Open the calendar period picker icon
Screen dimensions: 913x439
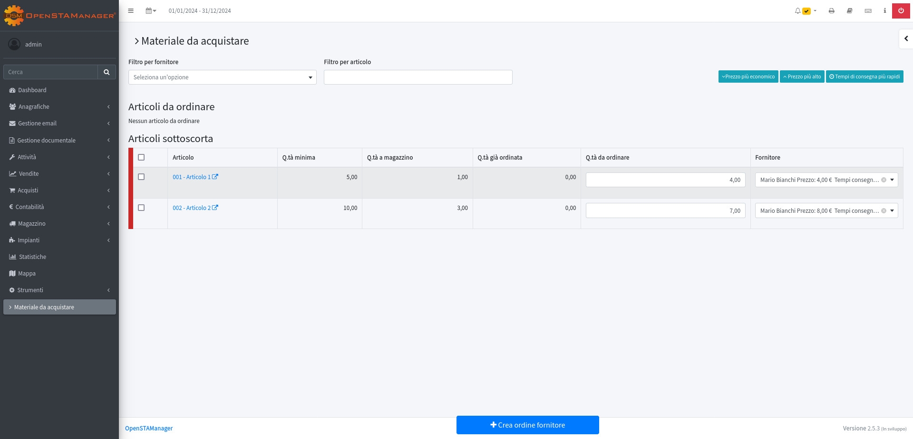[x=150, y=11]
